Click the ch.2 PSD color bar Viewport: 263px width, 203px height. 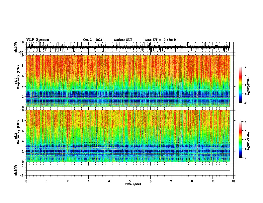[x=240, y=140]
